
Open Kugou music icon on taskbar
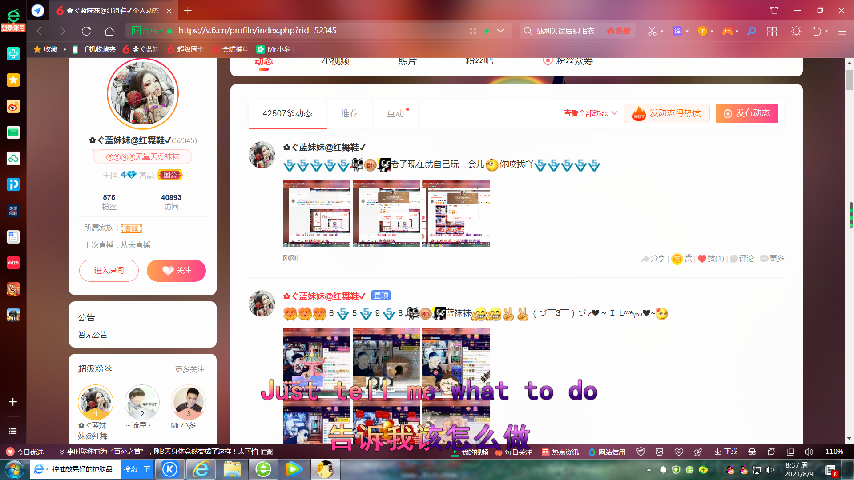point(170,469)
